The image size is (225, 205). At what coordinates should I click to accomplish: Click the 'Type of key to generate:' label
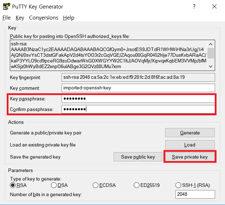[x=36, y=179]
